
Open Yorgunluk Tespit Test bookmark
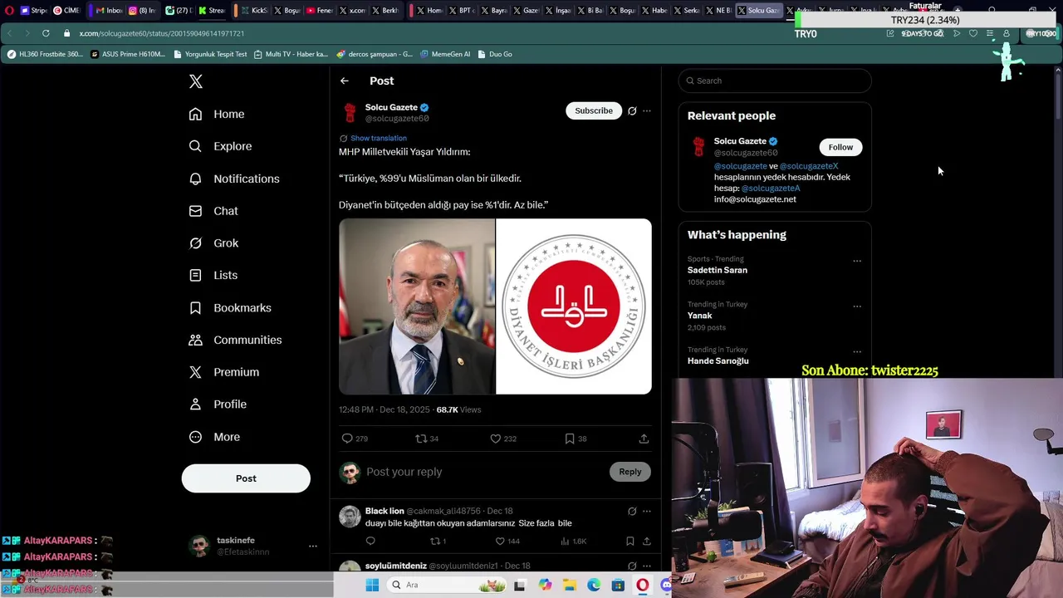pos(209,54)
